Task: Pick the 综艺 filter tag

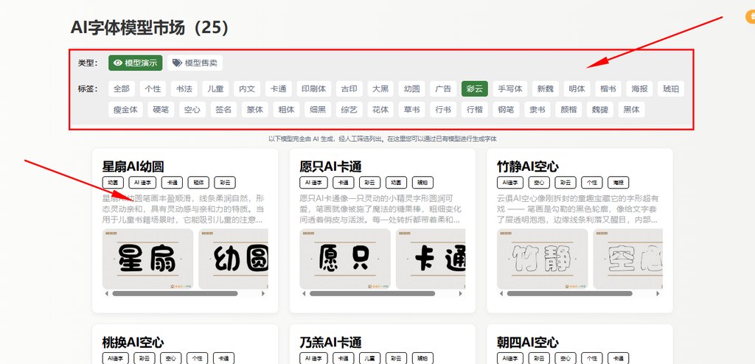Action: (x=349, y=110)
